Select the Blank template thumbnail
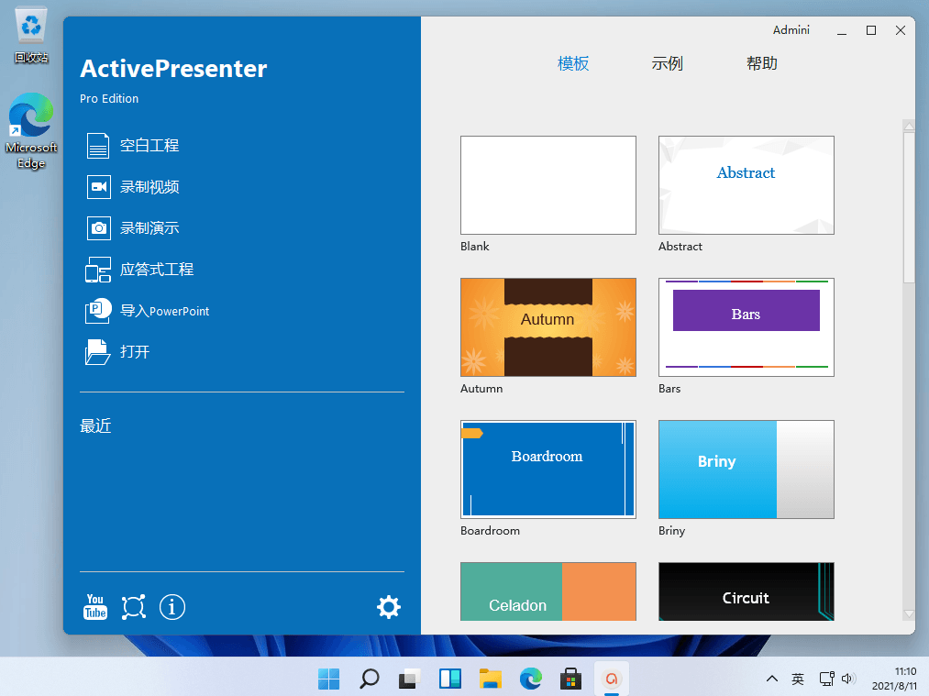929x696 pixels. click(x=548, y=185)
